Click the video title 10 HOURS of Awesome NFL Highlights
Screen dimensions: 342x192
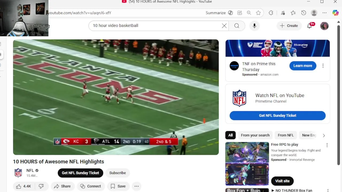59,162
